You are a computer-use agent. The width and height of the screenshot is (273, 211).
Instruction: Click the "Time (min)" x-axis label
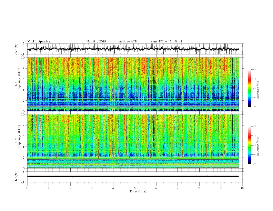pyautogui.click(x=138, y=191)
